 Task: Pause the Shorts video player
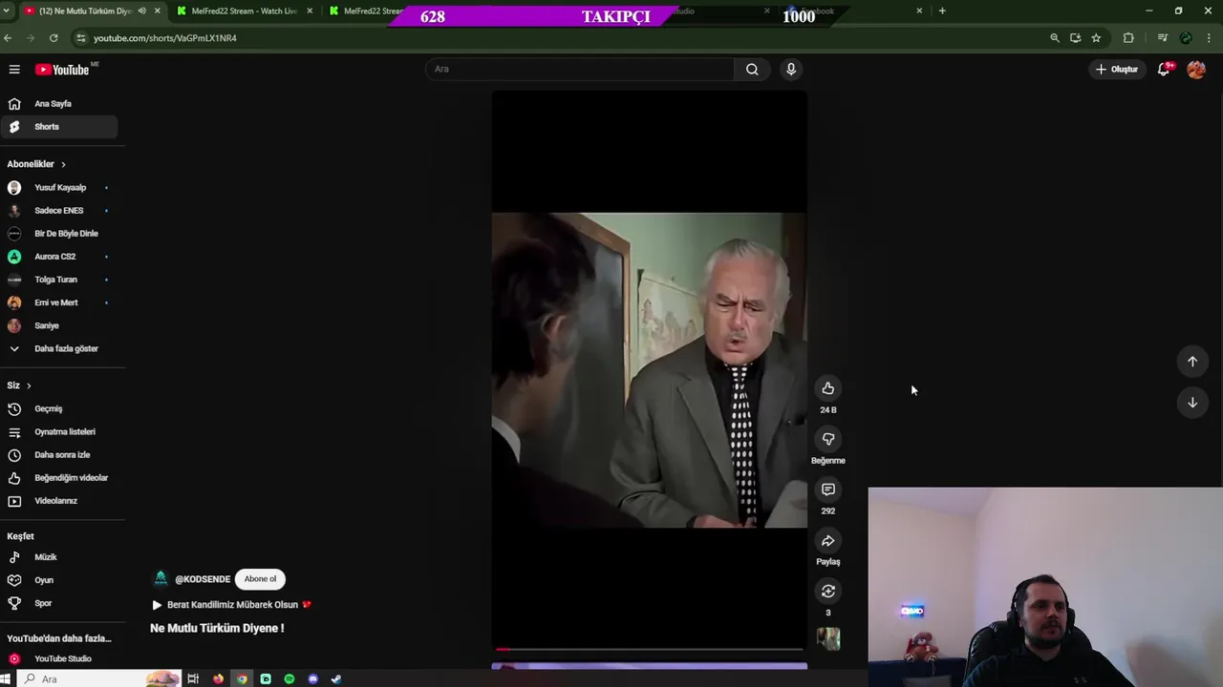coord(649,370)
